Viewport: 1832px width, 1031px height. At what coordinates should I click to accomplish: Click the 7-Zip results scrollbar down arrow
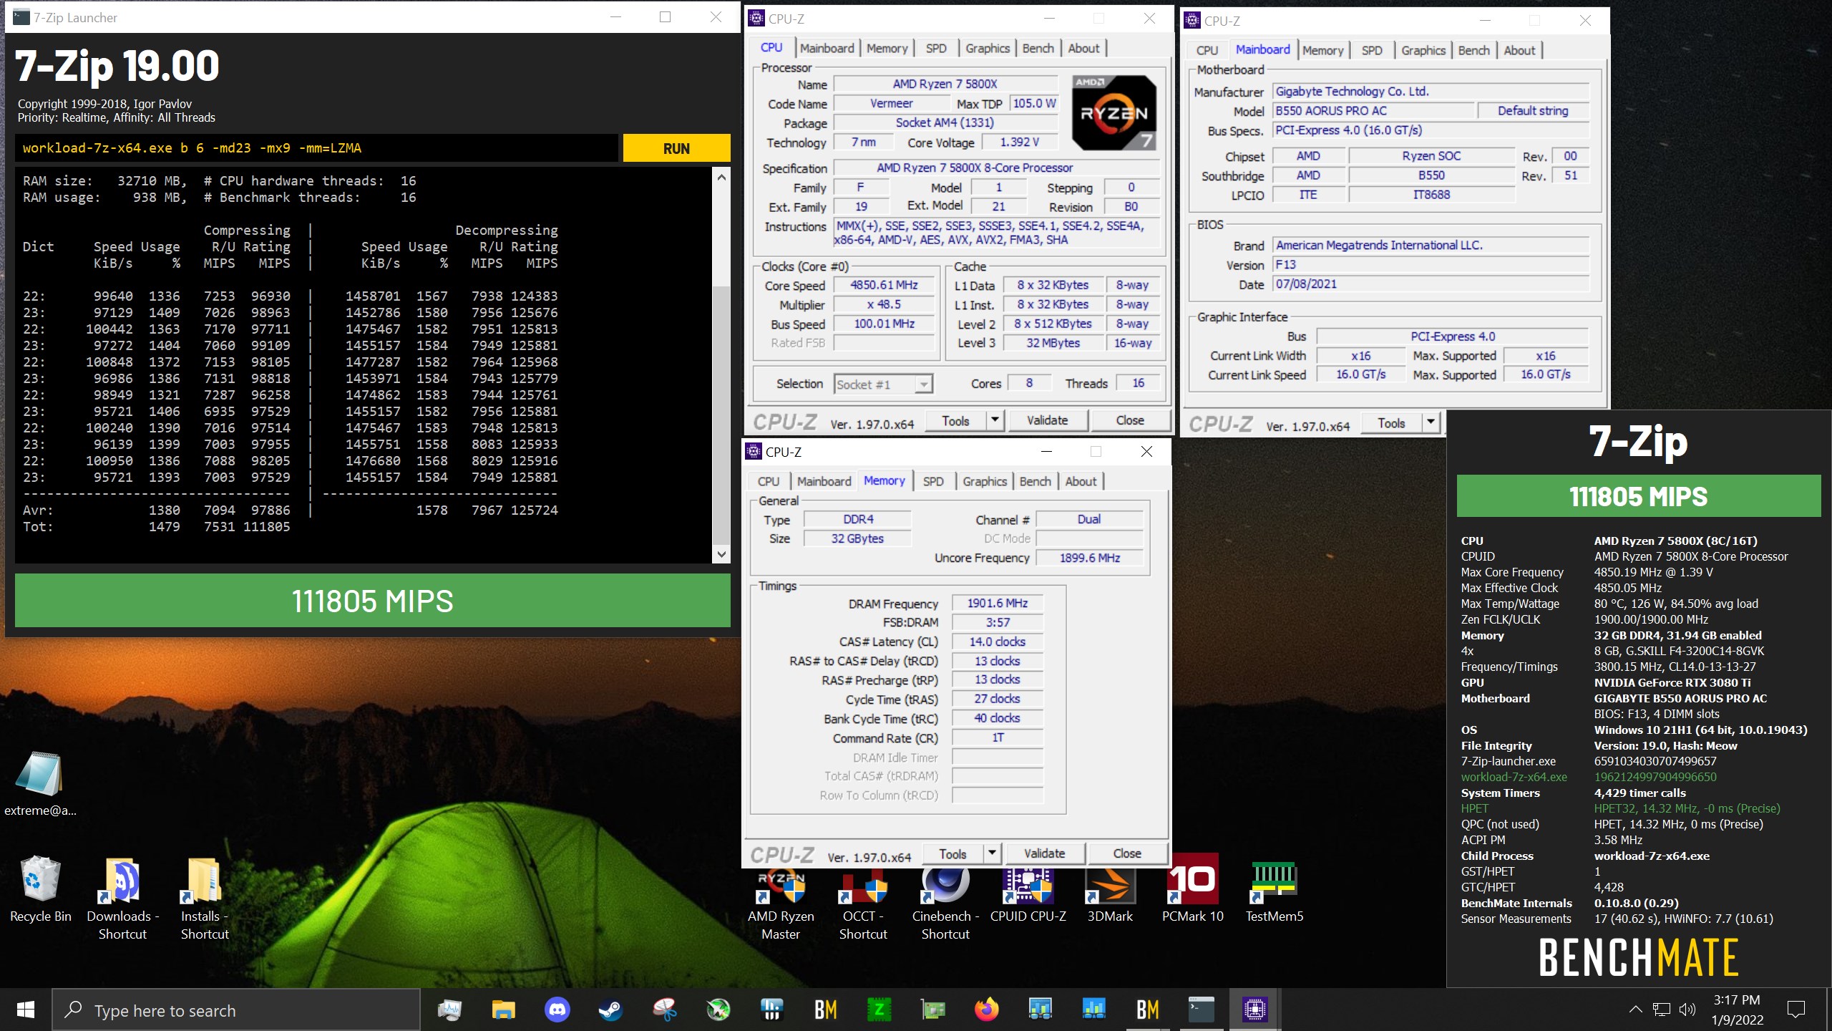pos(721,553)
